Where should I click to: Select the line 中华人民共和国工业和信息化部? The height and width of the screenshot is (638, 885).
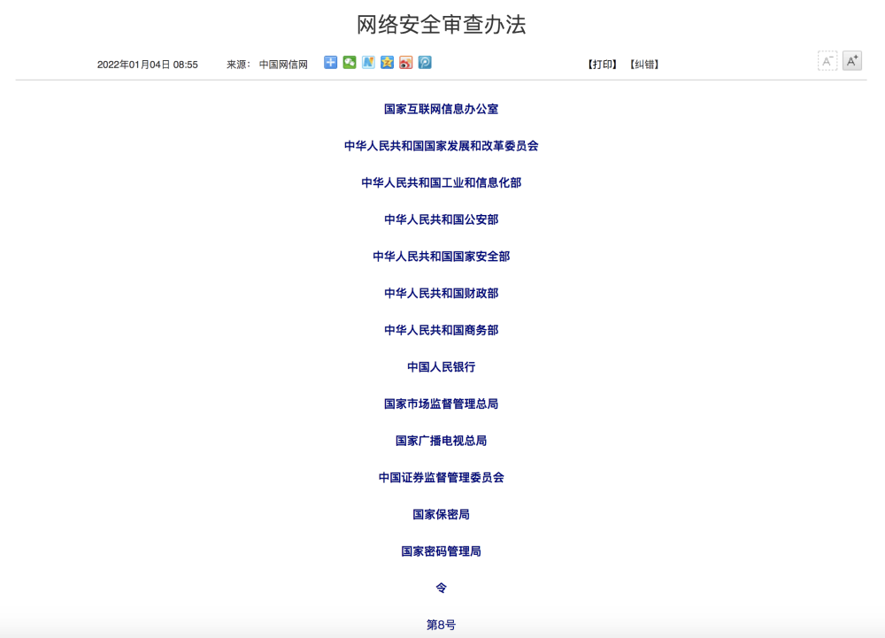tap(442, 183)
